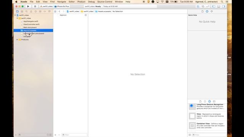Select Long Press Gesture Recognizer object
This screenshot has height=137, width=244.
[x=207, y=107]
